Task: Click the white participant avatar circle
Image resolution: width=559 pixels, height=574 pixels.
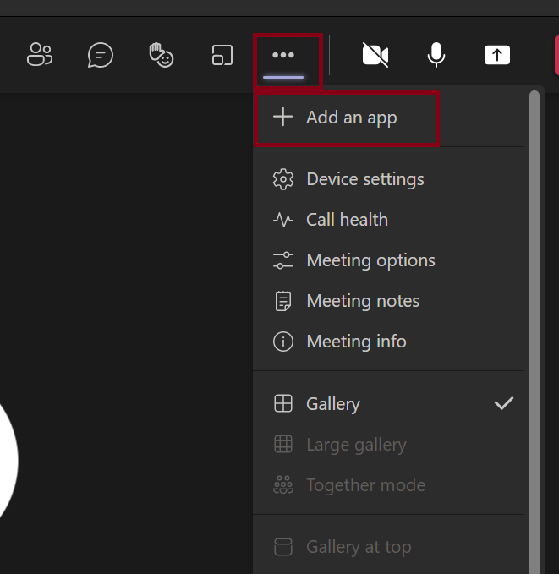Action: (x=7, y=461)
